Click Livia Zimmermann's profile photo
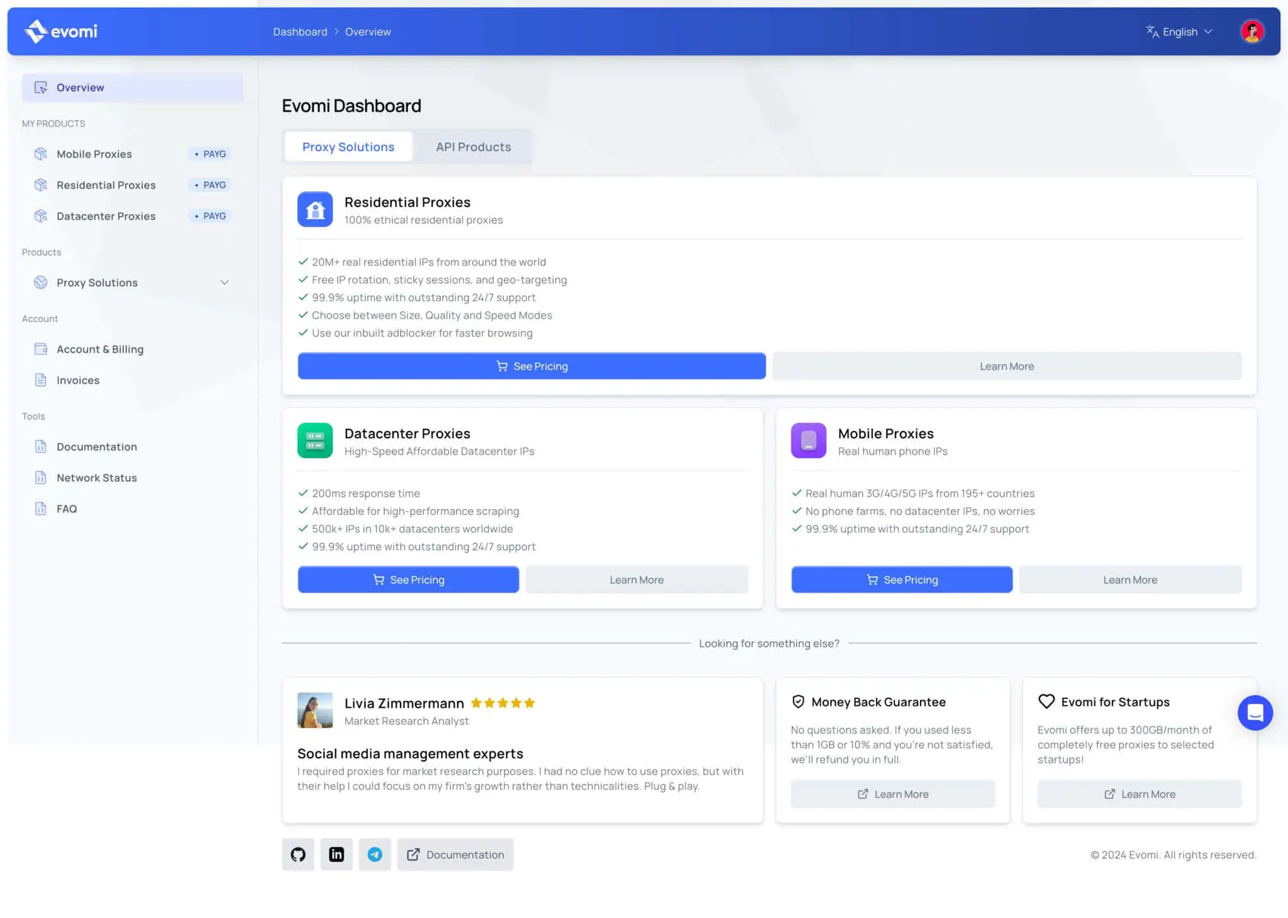Screen dimensions: 1288x918 click(x=315, y=710)
